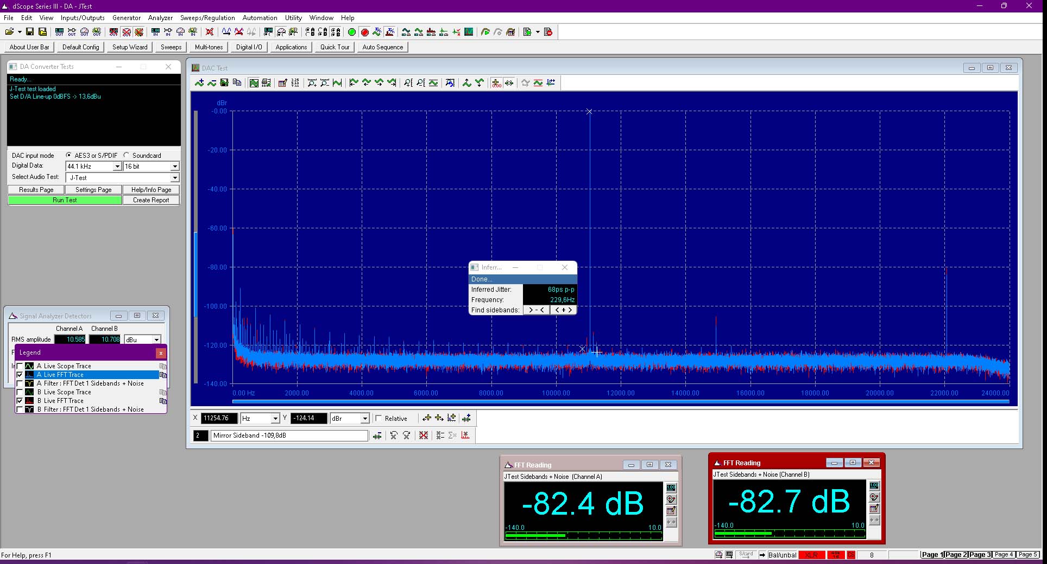Viewport: 1047px width, 564px height.
Task: Click the red list stop icon in main toolbar
Action: pos(548,32)
